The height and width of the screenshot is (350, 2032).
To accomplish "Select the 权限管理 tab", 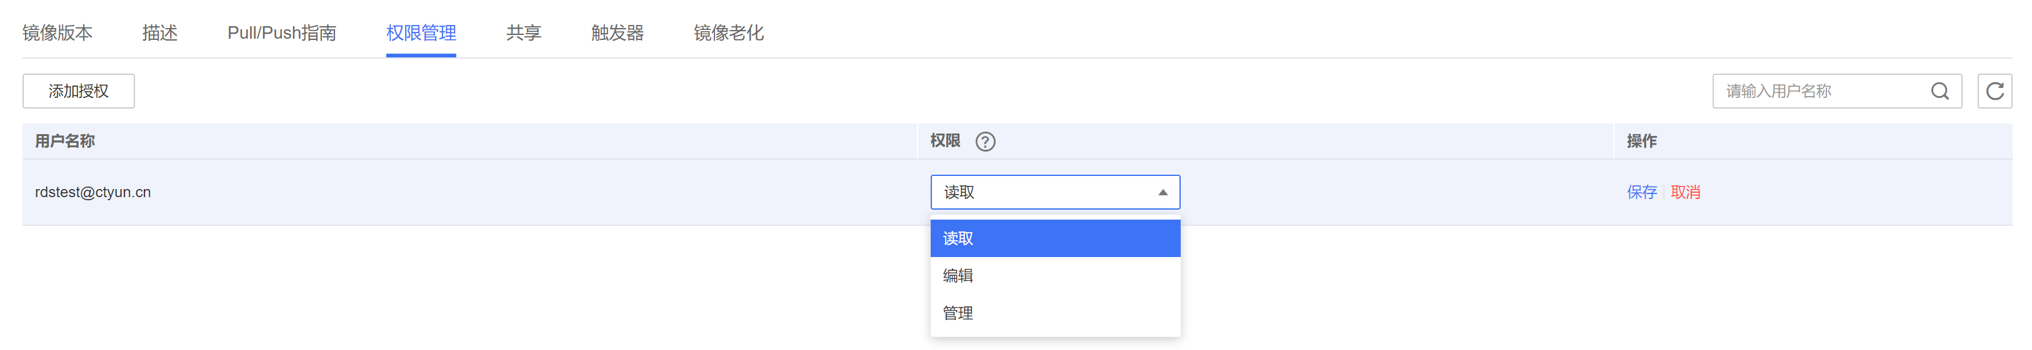I will coord(421,33).
